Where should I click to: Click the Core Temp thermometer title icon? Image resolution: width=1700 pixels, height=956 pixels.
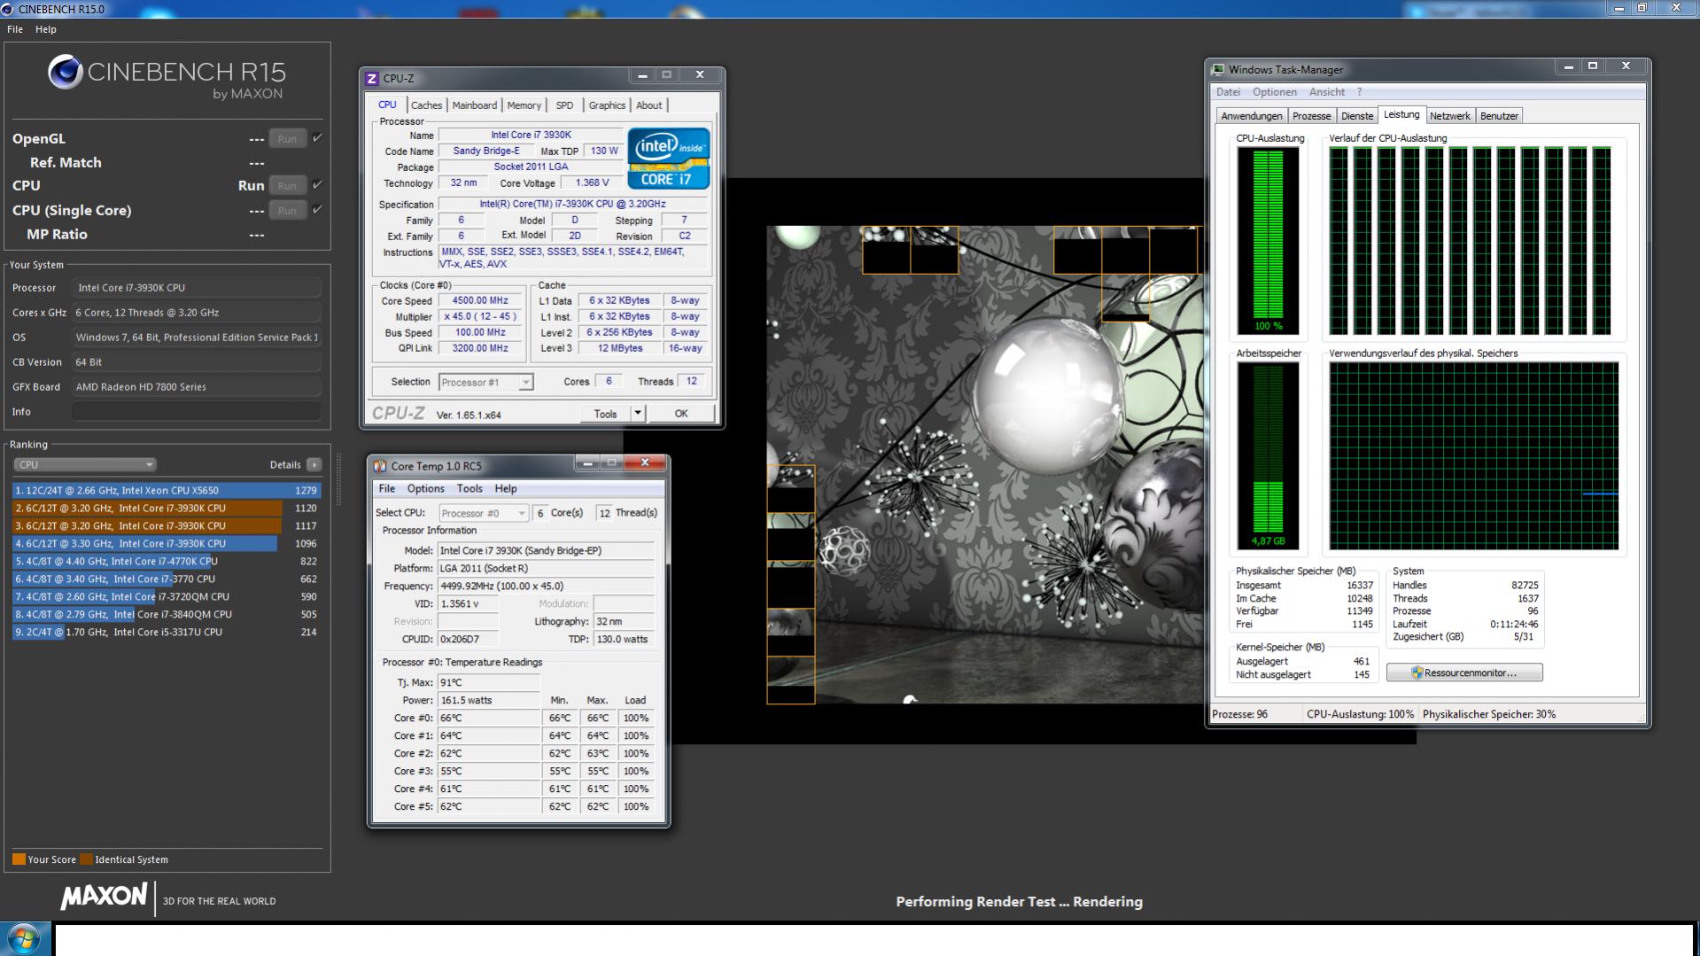tap(380, 466)
